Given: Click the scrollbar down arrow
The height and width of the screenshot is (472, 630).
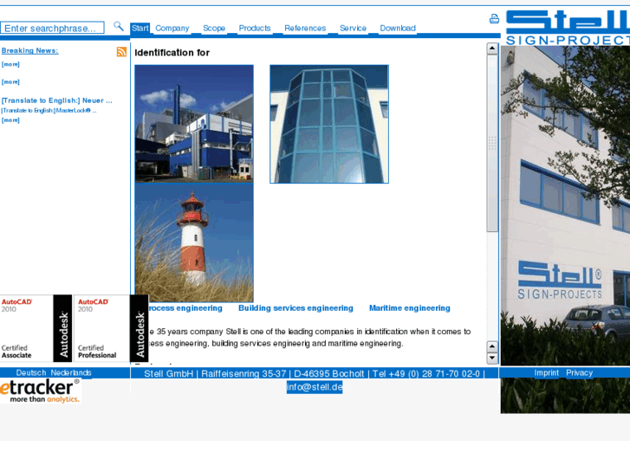Looking at the screenshot, I should click(492, 358).
